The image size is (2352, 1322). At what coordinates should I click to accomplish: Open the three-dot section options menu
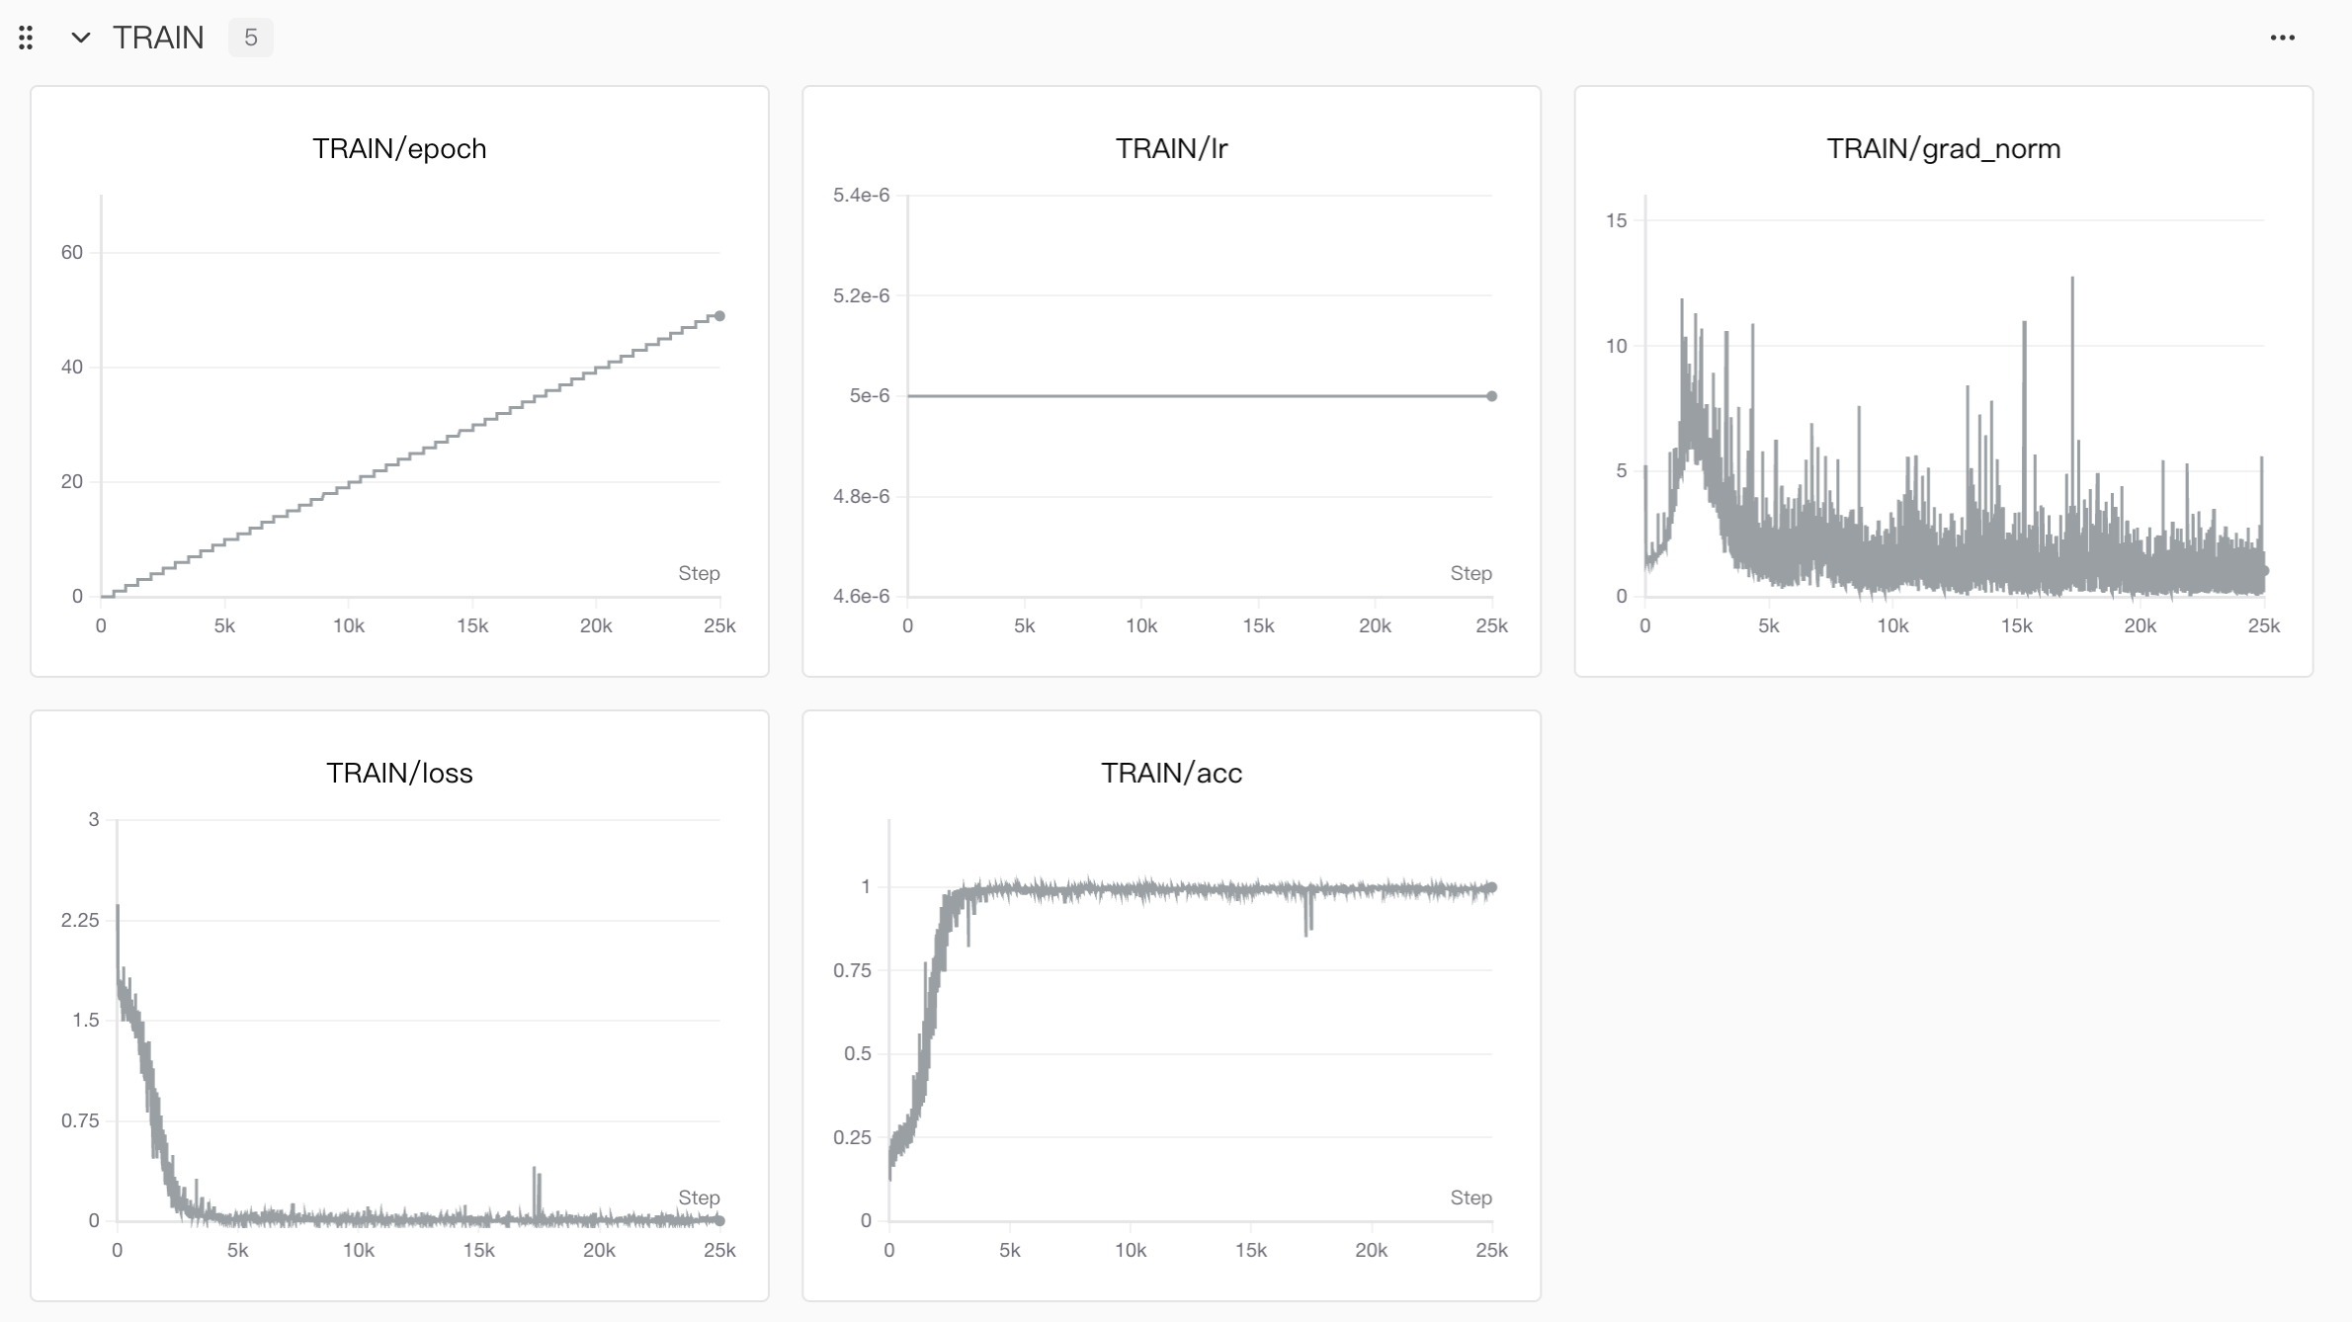2282,39
